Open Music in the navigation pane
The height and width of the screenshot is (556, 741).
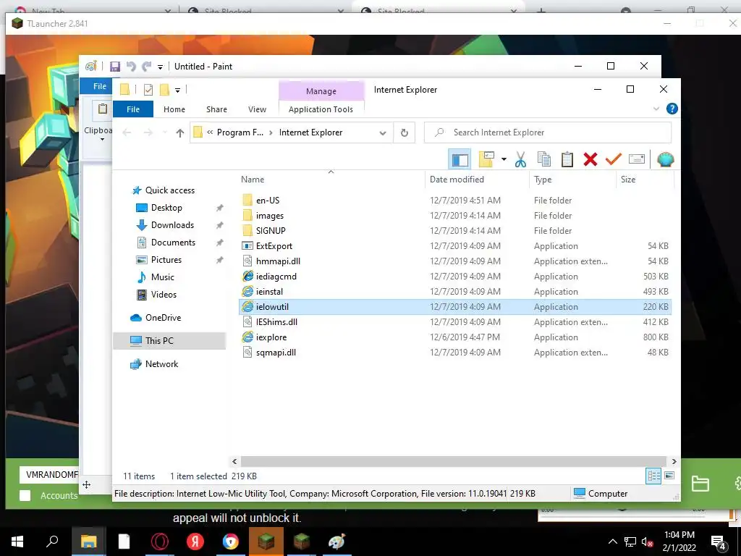pos(162,277)
